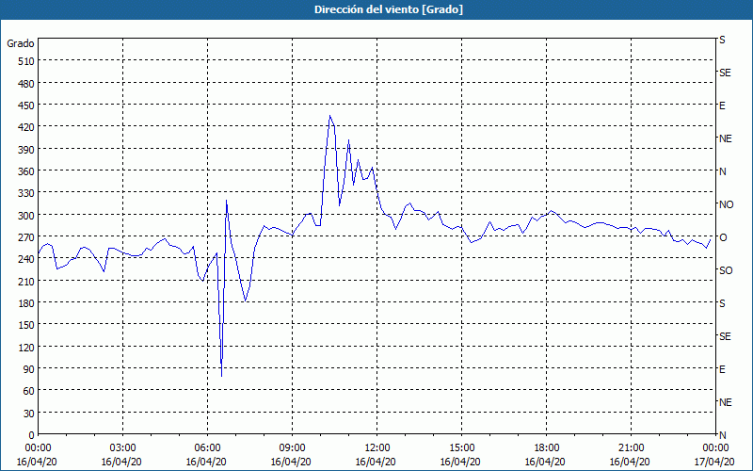
Task: Click the 15:00 time label
Action: (x=461, y=448)
